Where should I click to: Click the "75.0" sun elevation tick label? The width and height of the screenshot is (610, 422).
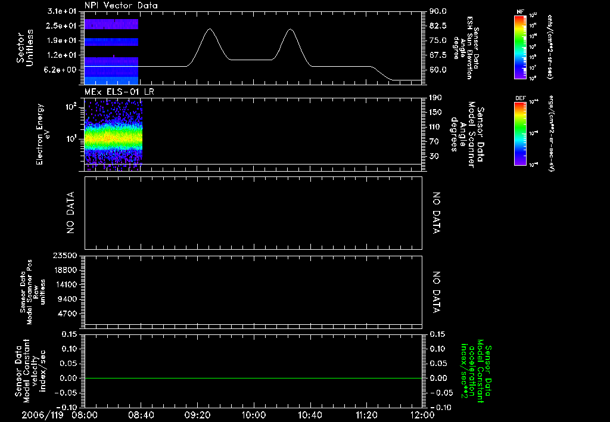point(438,41)
